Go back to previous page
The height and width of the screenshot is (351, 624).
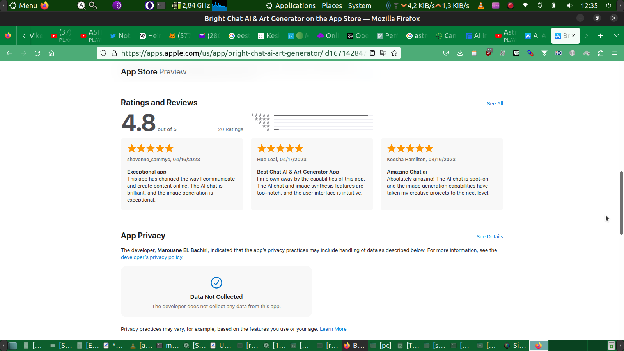(x=9, y=53)
